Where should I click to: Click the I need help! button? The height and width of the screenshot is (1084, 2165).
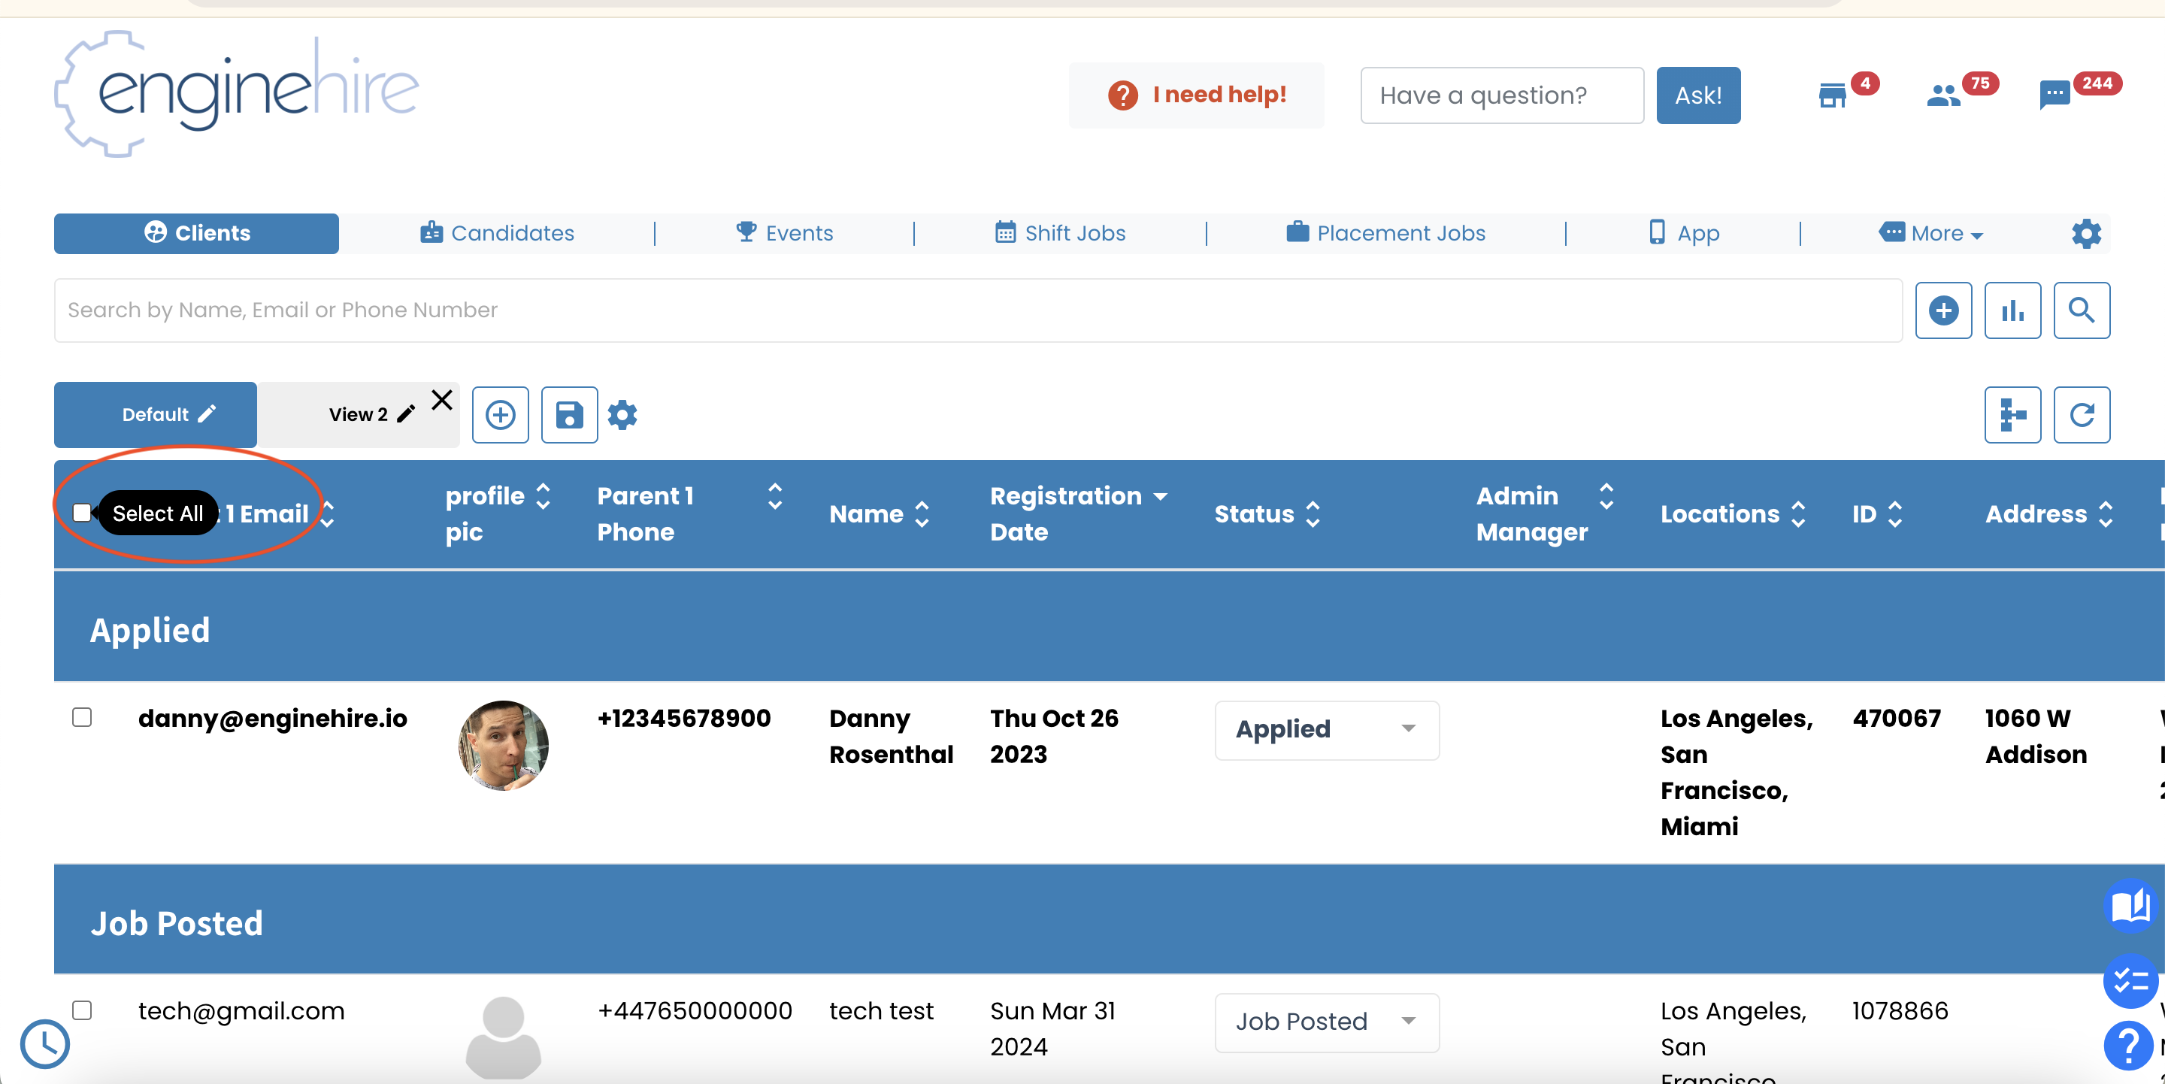(x=1196, y=95)
